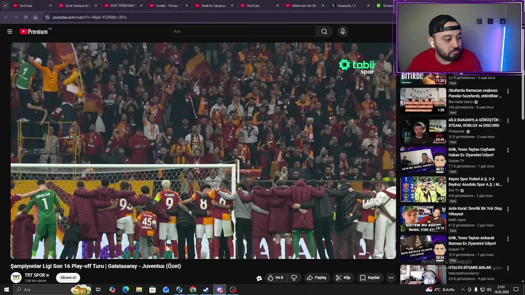Open Outlook mail app from taskbar
Screen dimensions: 525x295
coord(166,290)
